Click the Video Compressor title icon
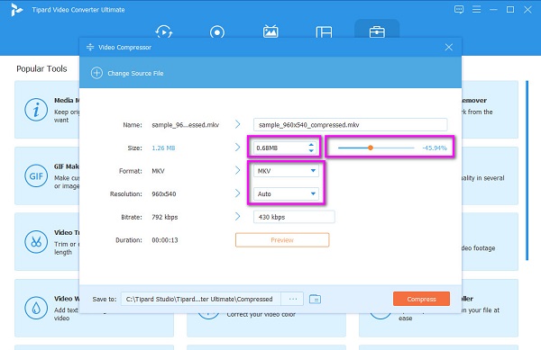The image size is (541, 350). click(90, 47)
